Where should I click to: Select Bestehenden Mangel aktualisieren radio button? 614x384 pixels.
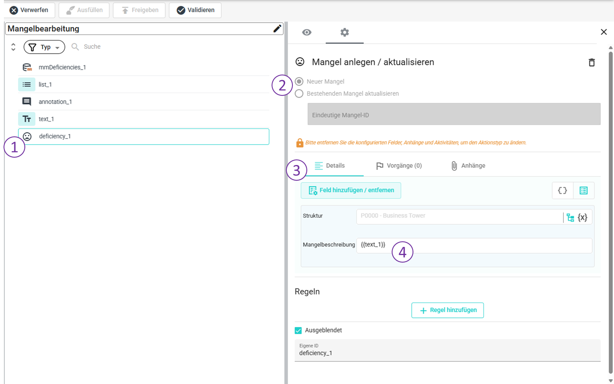(x=299, y=94)
